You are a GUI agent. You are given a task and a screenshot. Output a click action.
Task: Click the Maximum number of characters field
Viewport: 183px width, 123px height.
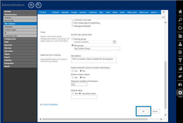pyautogui.click(x=79, y=84)
